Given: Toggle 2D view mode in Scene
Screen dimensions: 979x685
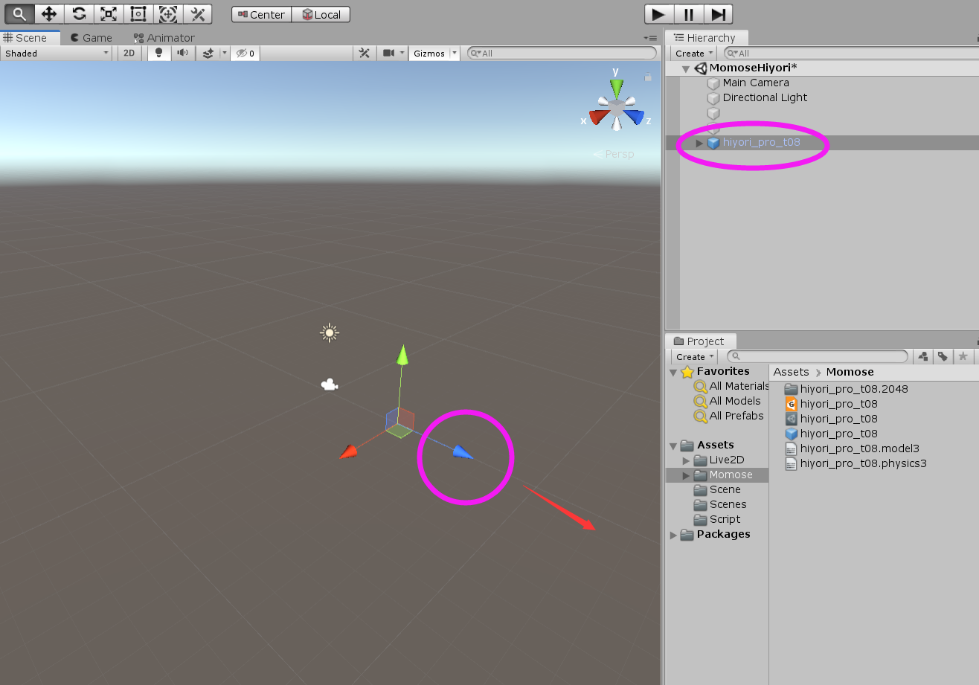Looking at the screenshot, I should pyautogui.click(x=129, y=54).
